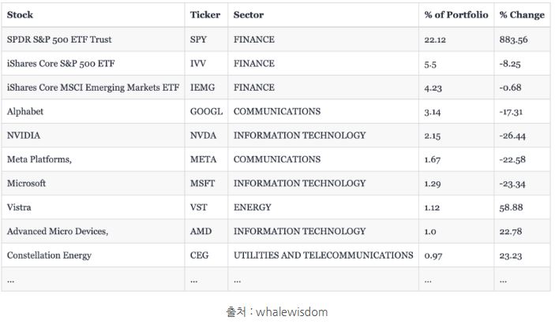Click the Sector column header
The image size is (555, 324).
(249, 15)
